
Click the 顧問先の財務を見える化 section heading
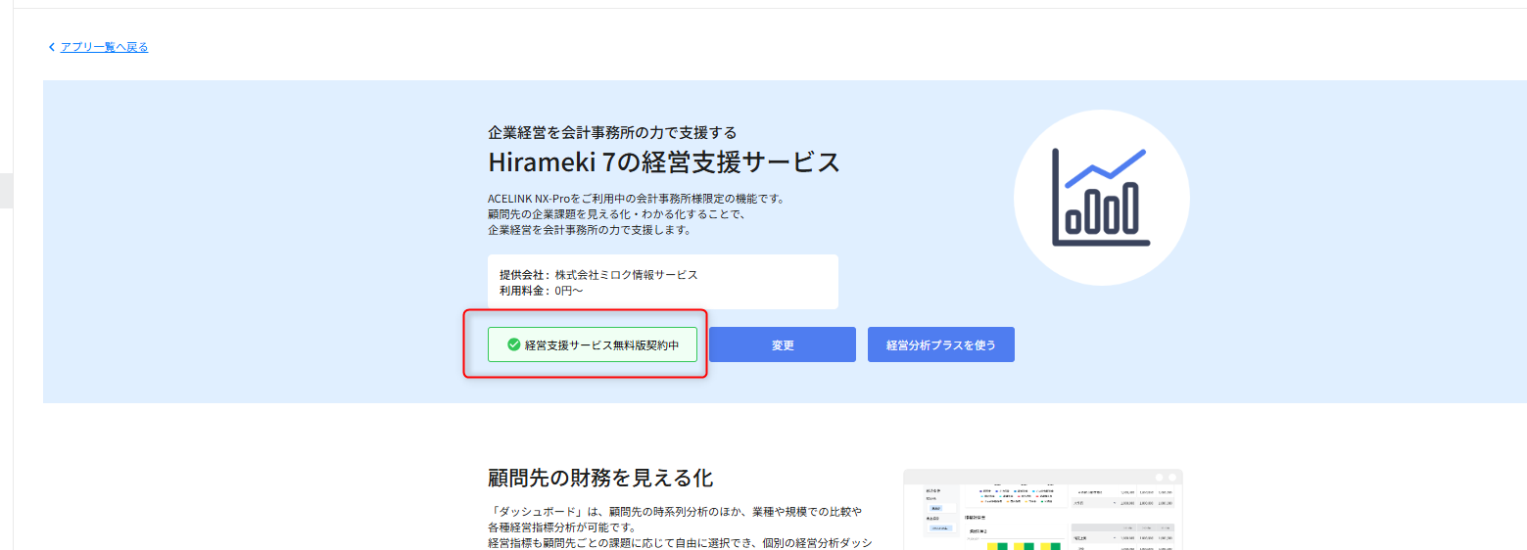coord(599,478)
